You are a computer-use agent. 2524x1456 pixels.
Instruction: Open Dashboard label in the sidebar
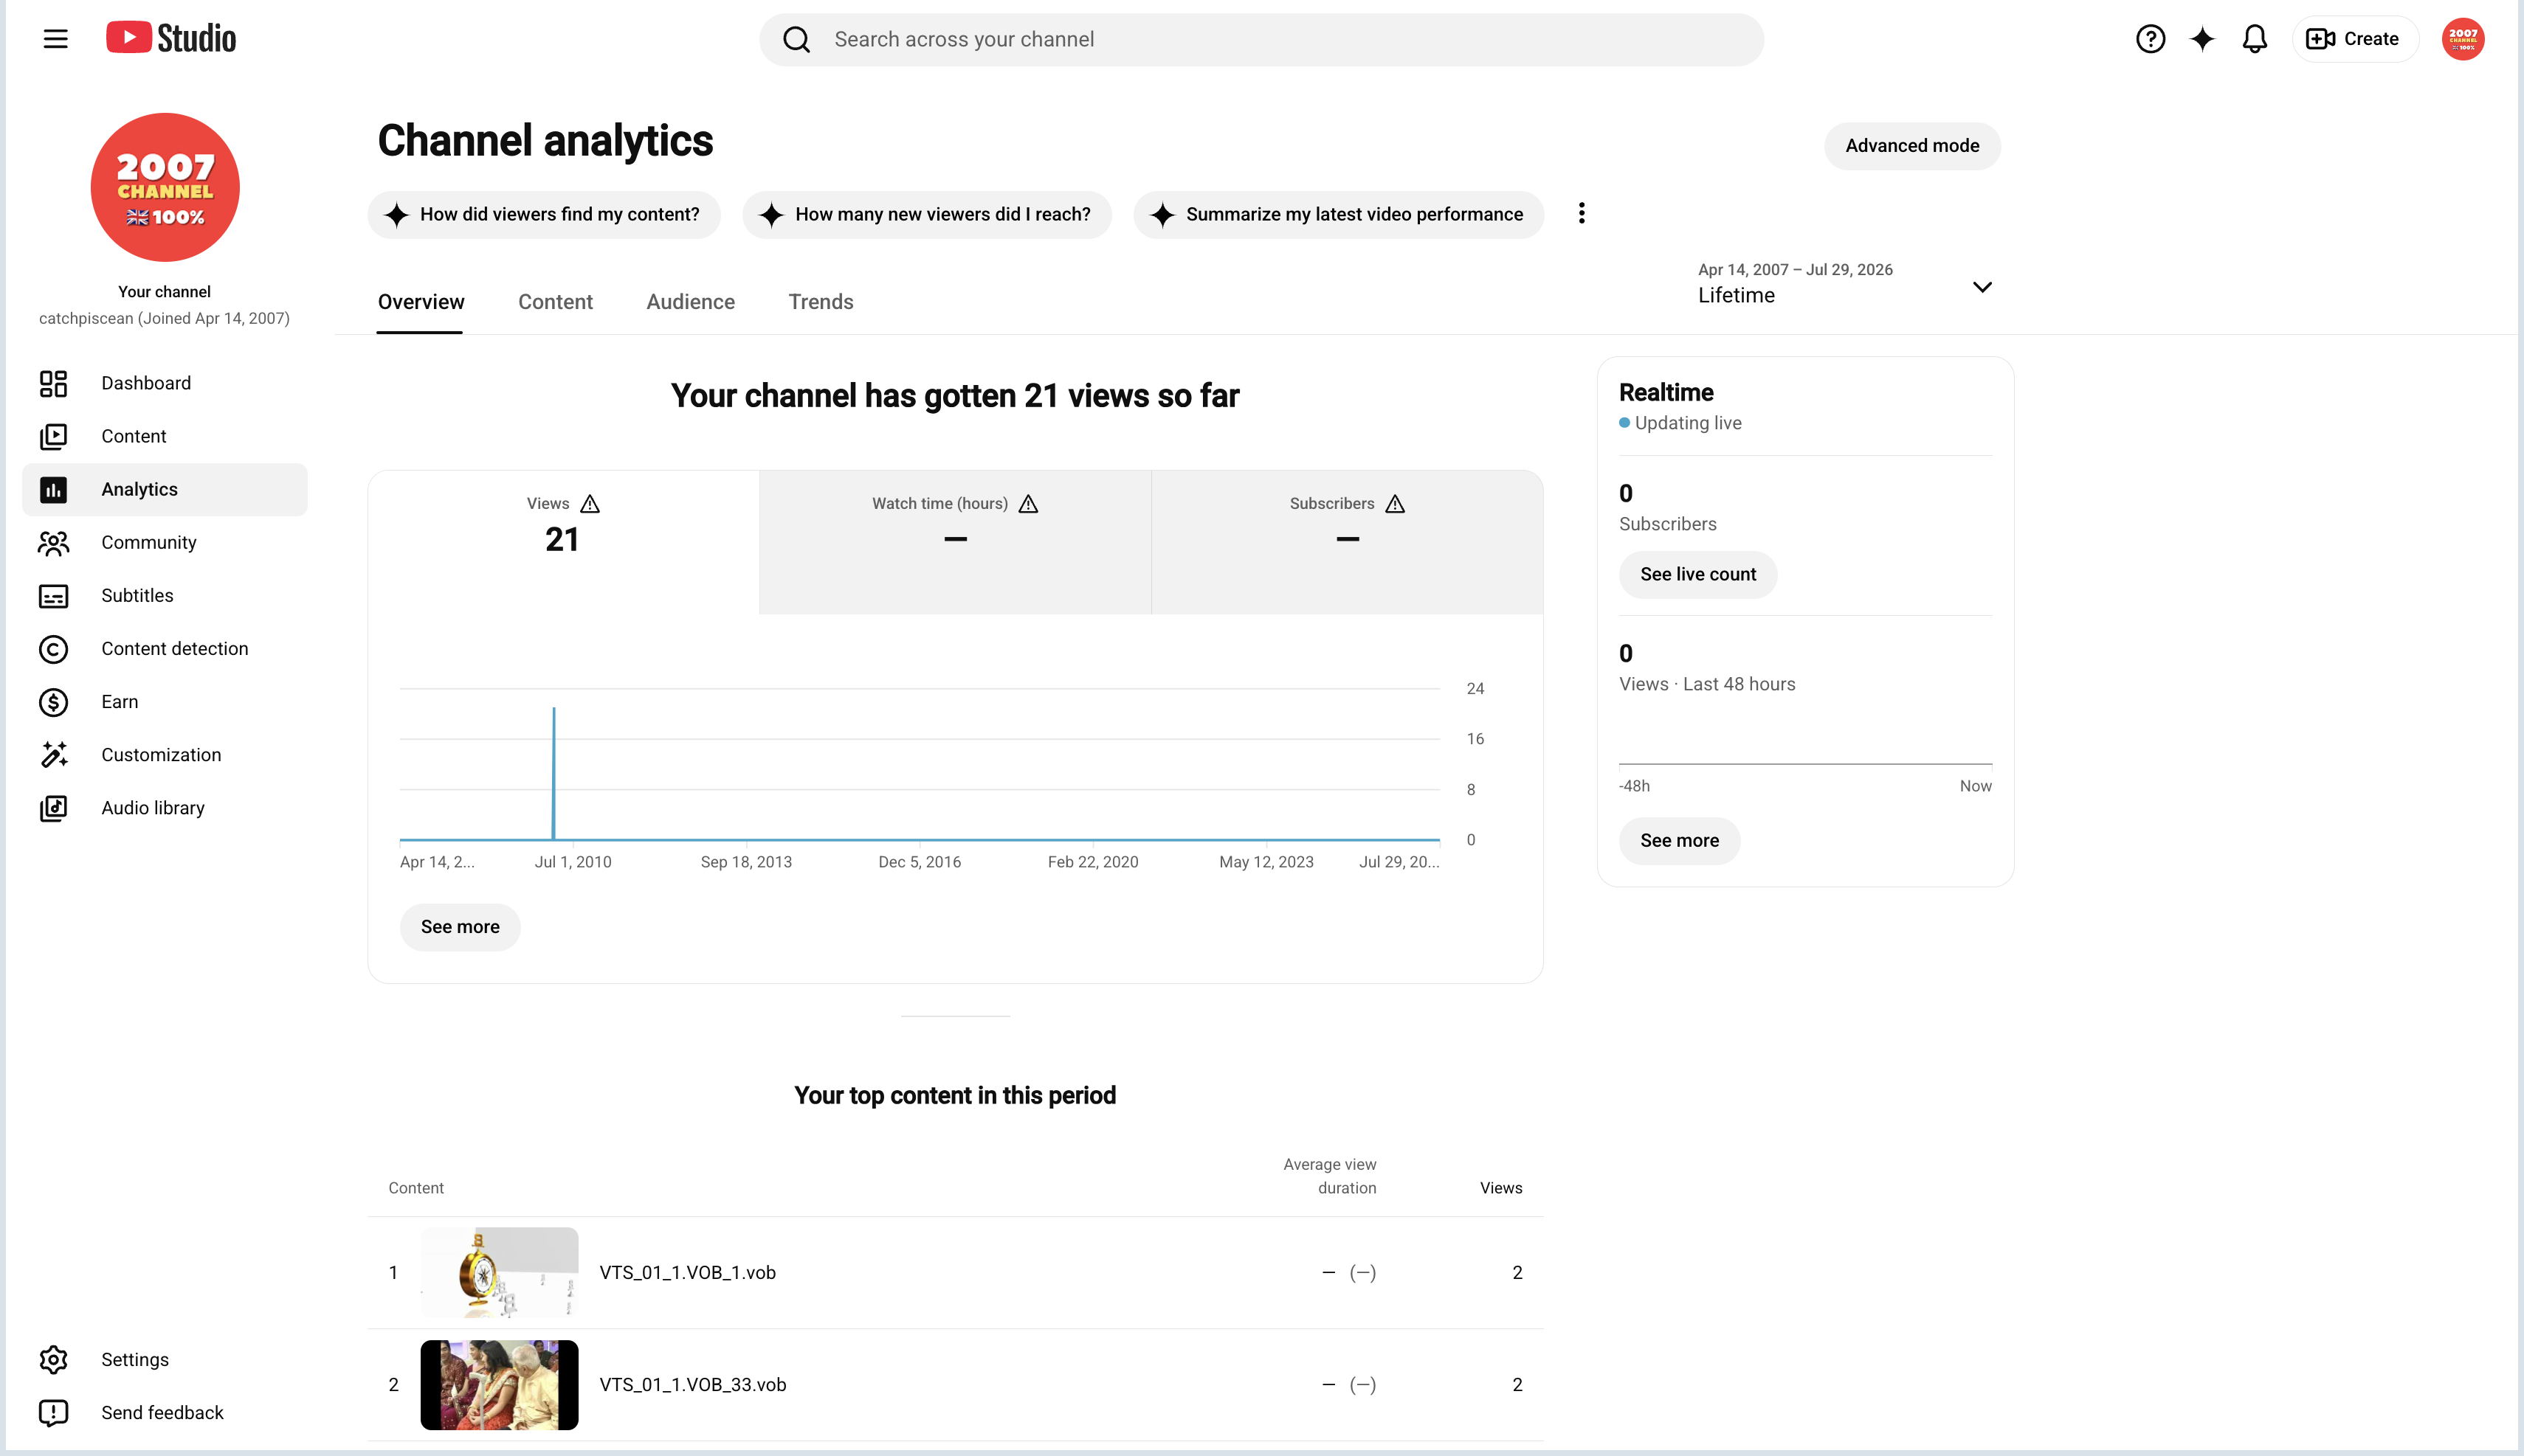[146, 383]
